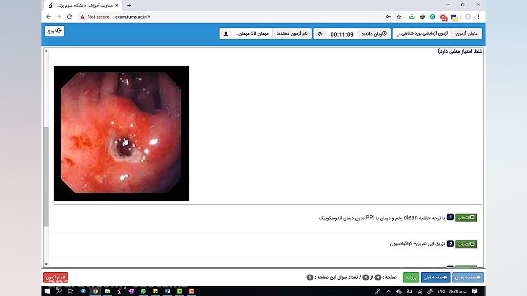527x296 pixels.
Task: Click the زمان مانده clock label
Action: [x=374, y=34]
